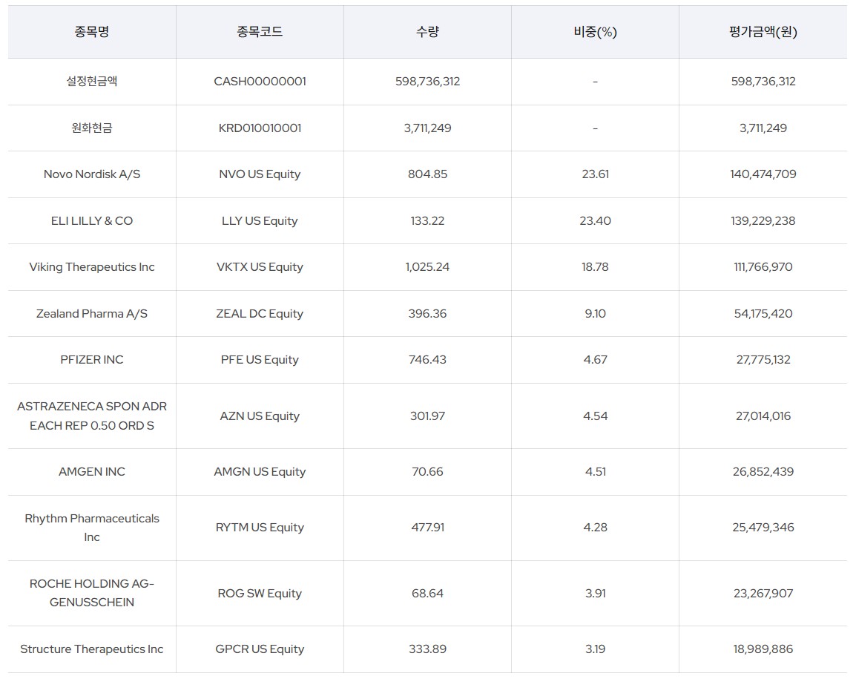The image size is (856, 679).
Task: Click weight value 4.28
Action: click(595, 527)
